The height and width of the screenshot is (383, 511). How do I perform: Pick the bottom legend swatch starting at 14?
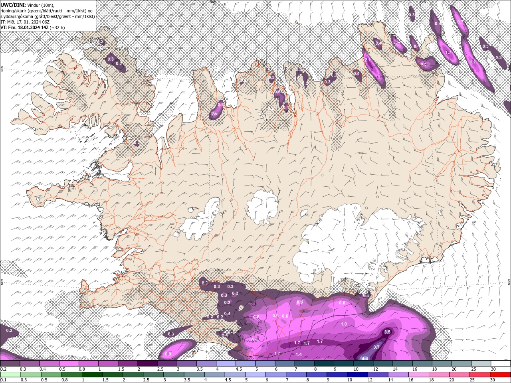click(398, 375)
